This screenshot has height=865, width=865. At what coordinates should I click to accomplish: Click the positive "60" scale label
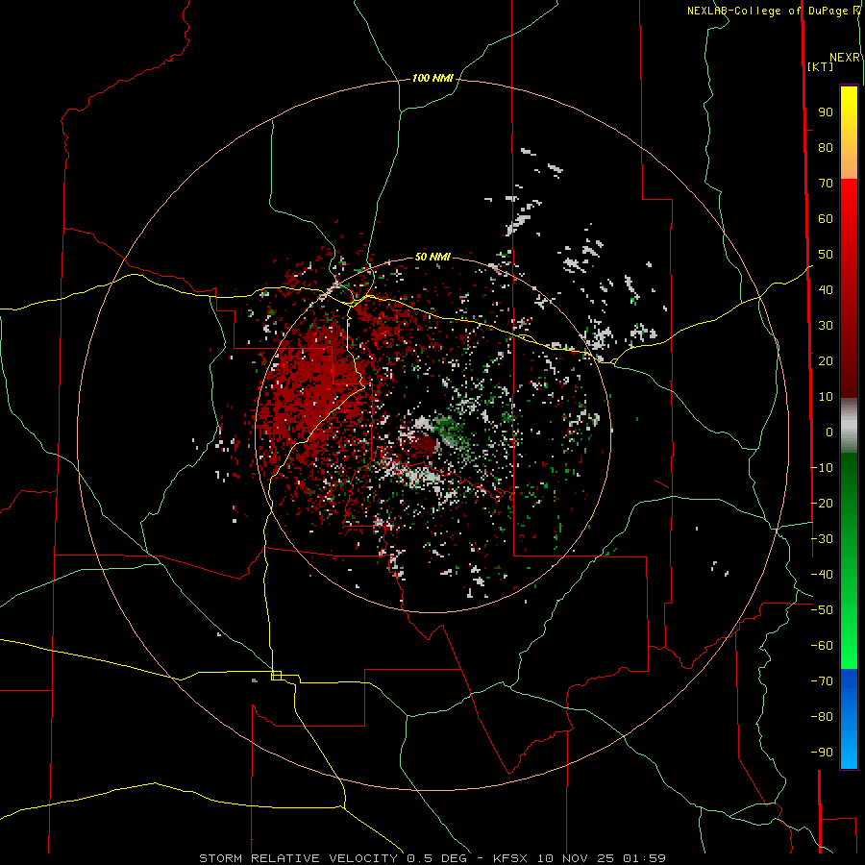[826, 219]
